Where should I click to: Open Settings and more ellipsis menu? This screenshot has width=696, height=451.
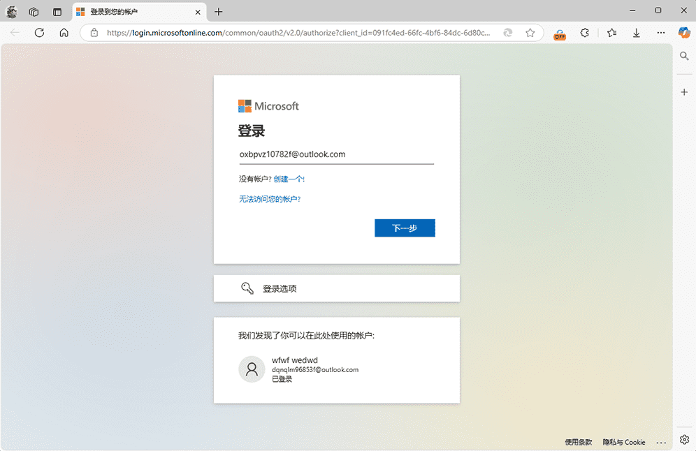661,33
